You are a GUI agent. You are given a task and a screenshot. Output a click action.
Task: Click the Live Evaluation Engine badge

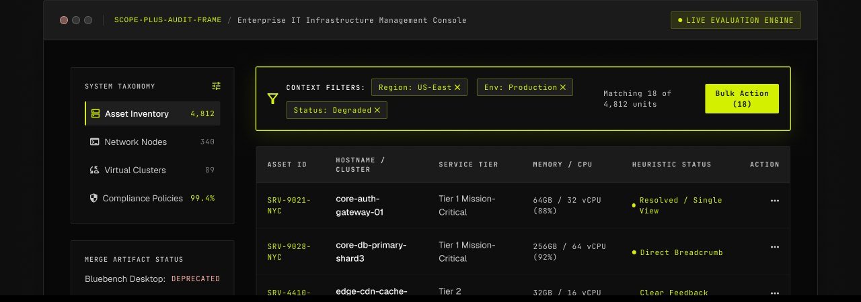[736, 20]
